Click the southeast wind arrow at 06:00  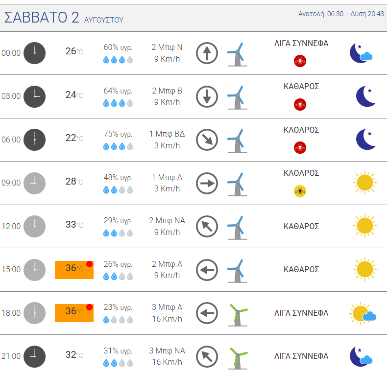207,140
